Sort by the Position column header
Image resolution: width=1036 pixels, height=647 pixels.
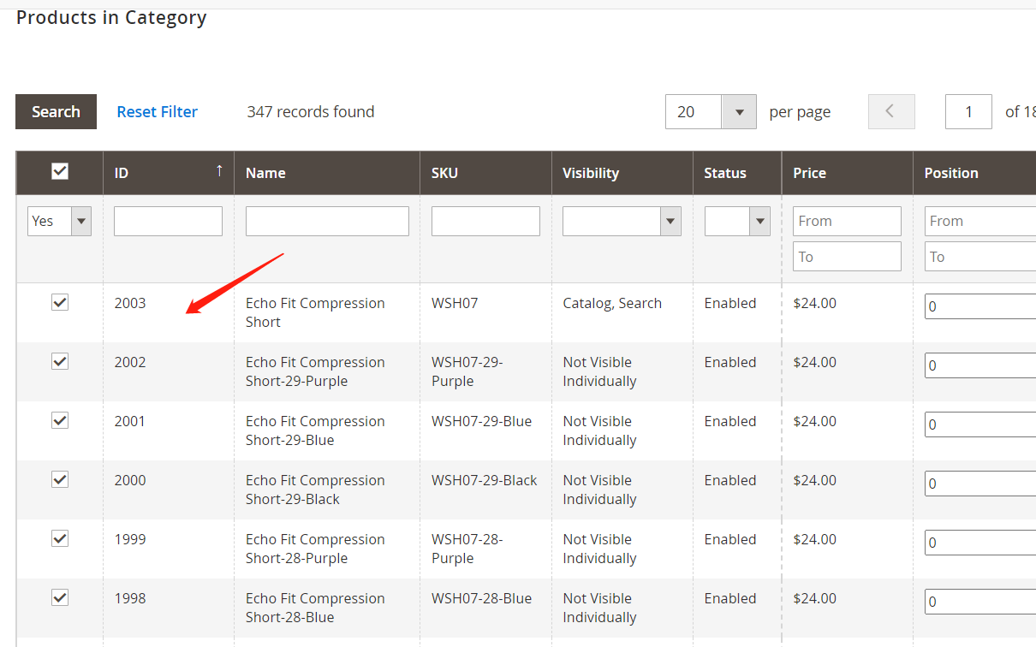[974, 173]
